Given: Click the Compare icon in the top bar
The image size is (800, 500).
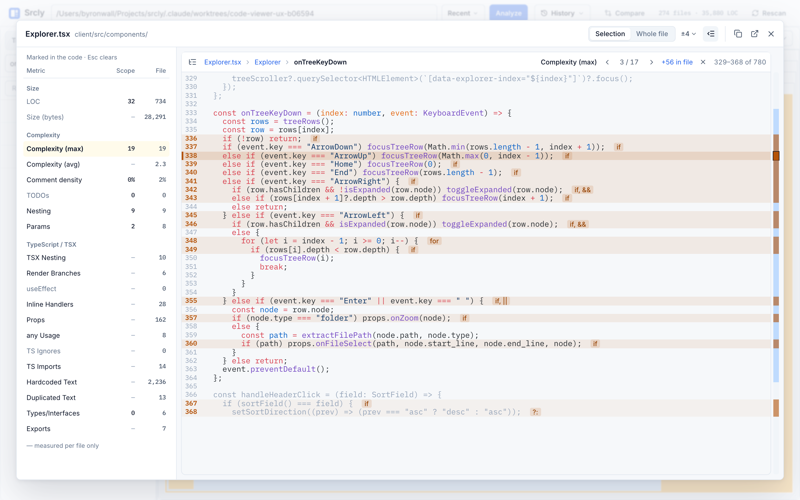Looking at the screenshot, I should click(608, 13).
